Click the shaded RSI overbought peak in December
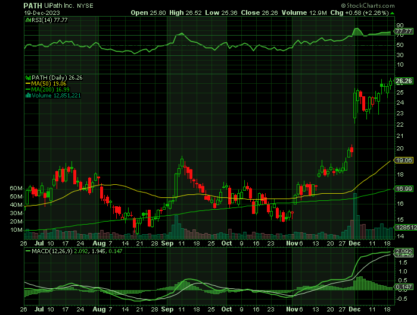 pyautogui.click(x=357, y=32)
